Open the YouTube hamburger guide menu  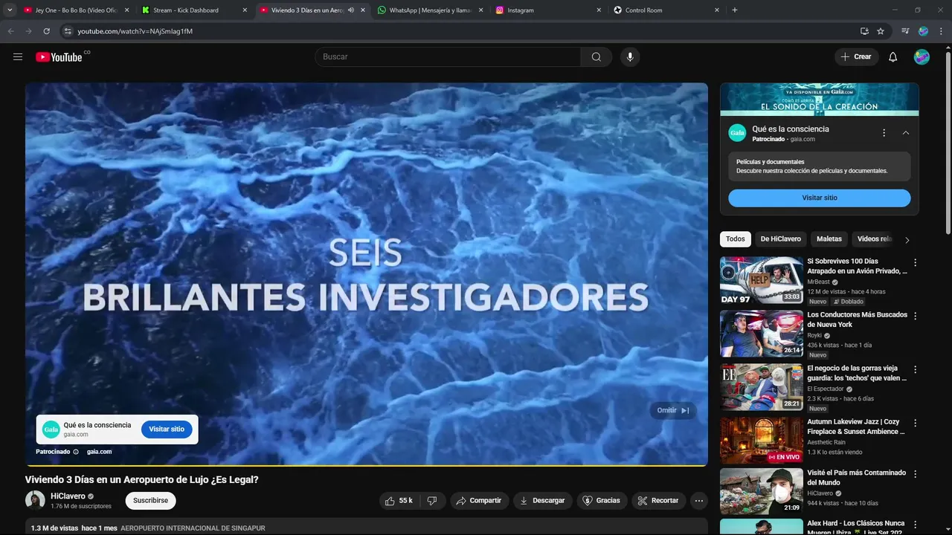18,56
